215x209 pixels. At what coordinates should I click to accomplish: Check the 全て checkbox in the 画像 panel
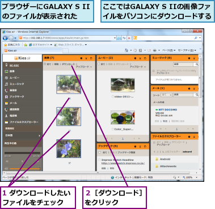click(x=45, y=64)
